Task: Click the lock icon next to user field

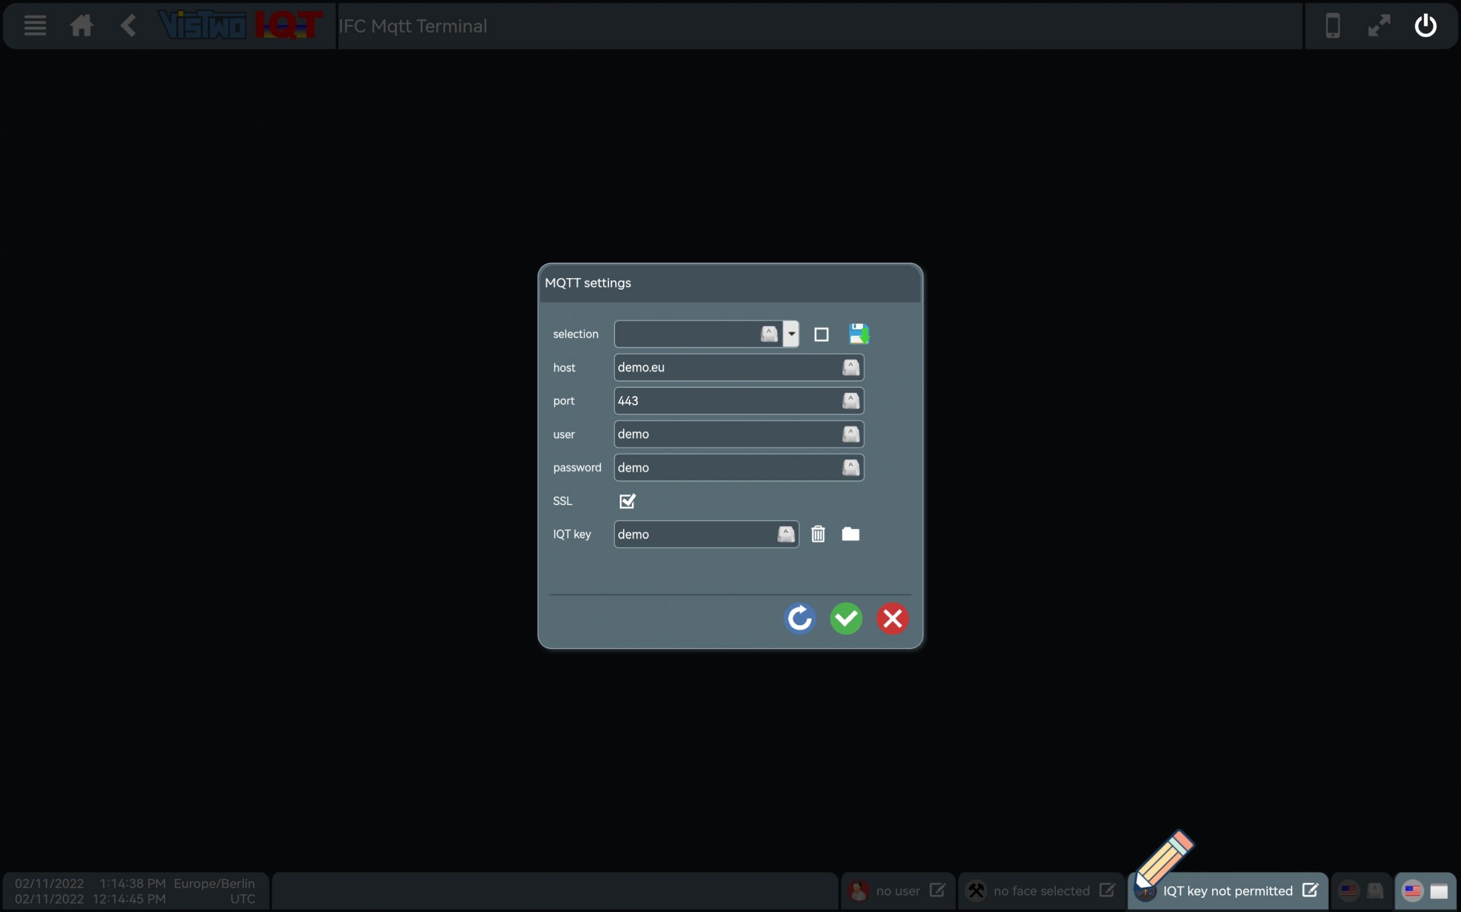Action: click(850, 434)
